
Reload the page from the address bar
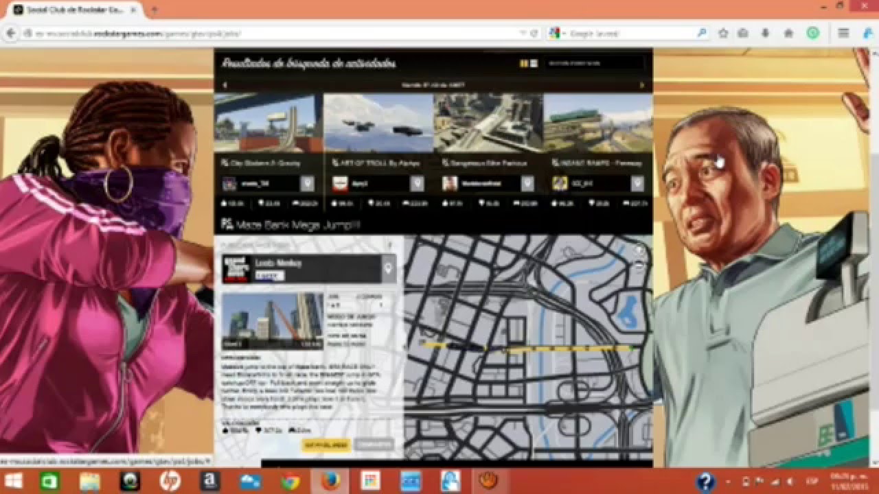pyautogui.click(x=534, y=33)
